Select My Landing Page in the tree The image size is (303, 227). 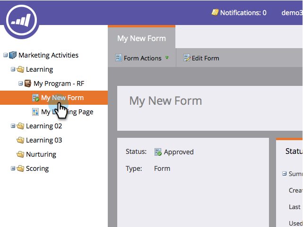tap(67, 112)
